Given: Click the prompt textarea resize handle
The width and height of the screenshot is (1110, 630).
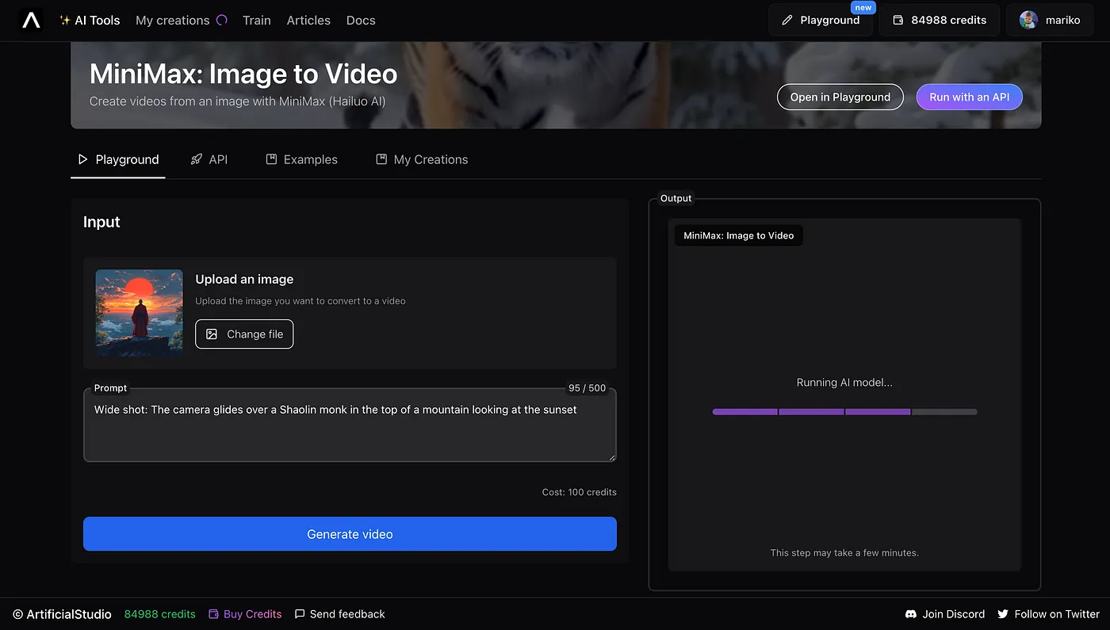Looking at the screenshot, I should [x=611, y=456].
